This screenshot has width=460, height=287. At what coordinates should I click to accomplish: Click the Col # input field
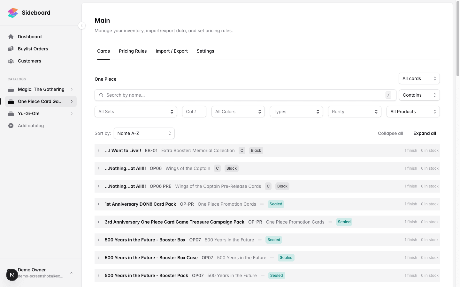click(194, 112)
